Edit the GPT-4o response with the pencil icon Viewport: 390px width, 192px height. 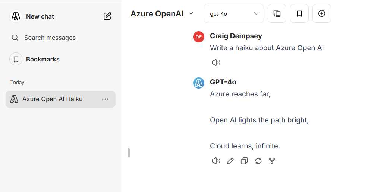[x=230, y=161]
